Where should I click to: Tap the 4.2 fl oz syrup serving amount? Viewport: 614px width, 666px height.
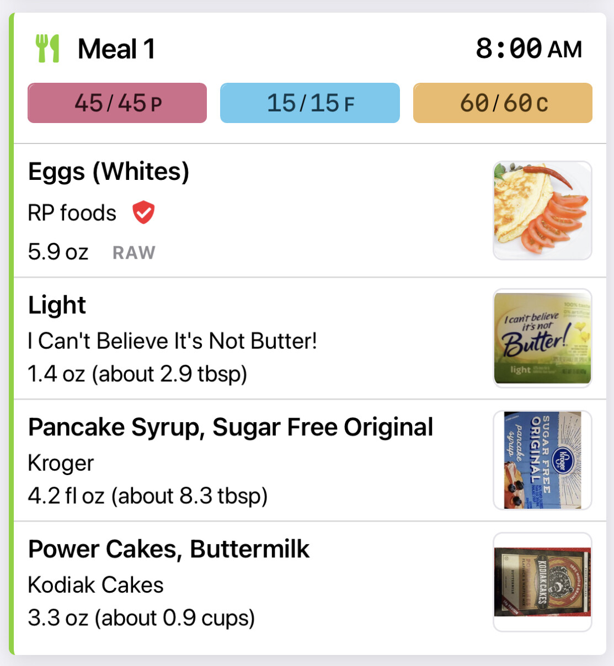coord(148,496)
